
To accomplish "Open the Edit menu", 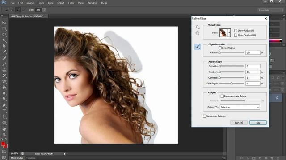I will [x=21, y=3].
